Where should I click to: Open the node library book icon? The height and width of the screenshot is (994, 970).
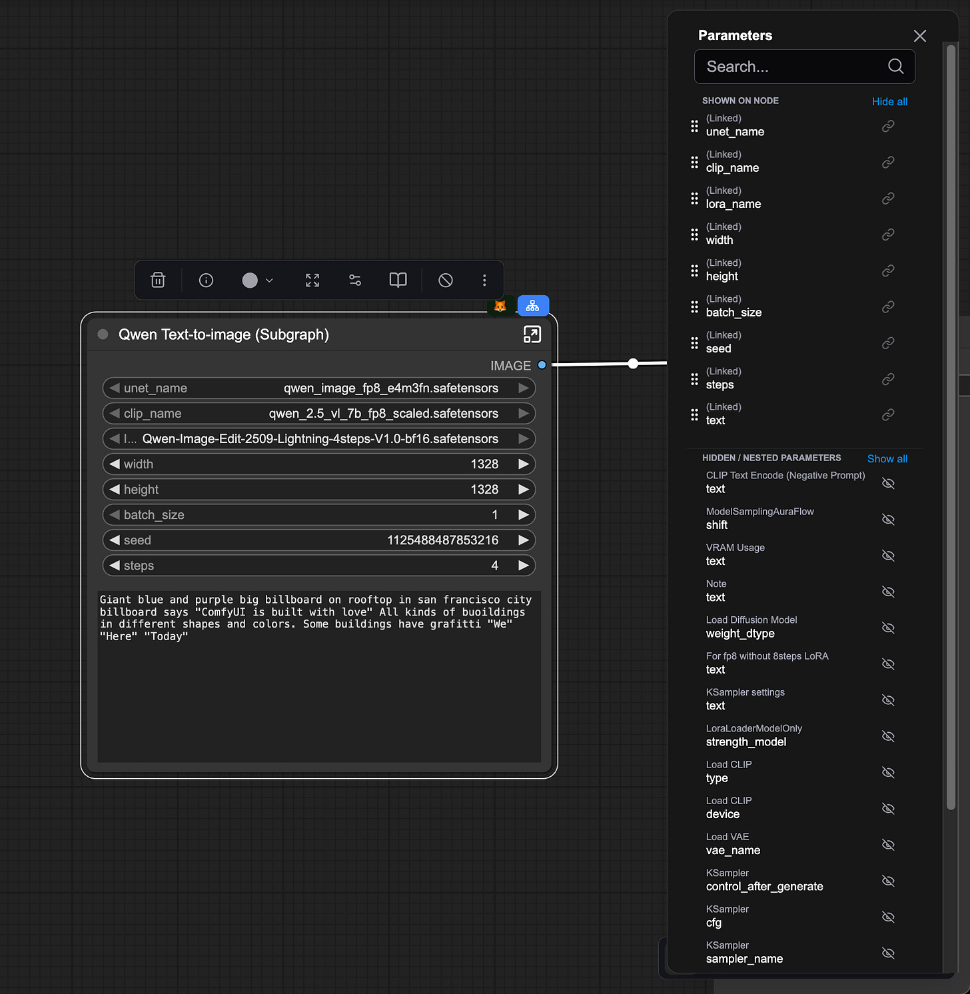(398, 280)
